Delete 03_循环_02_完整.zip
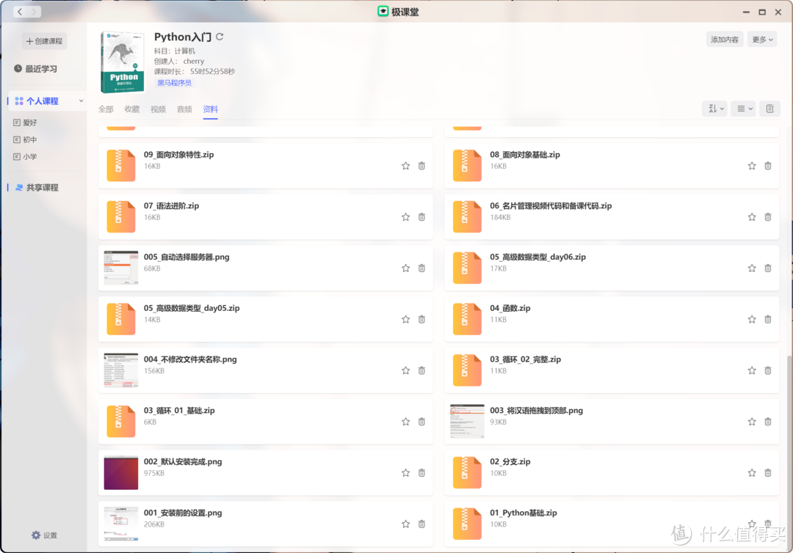This screenshot has height=553, width=793. tap(768, 370)
